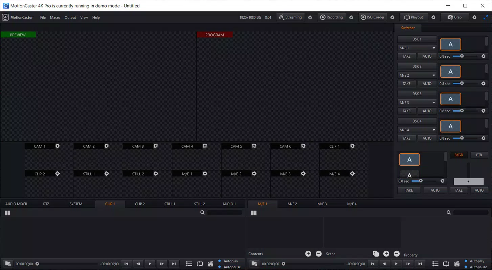Toggle Autopause in CLIP 1 player
This screenshot has height=270, width=492.
point(229,267)
